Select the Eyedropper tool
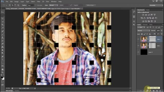 coord(3,28)
